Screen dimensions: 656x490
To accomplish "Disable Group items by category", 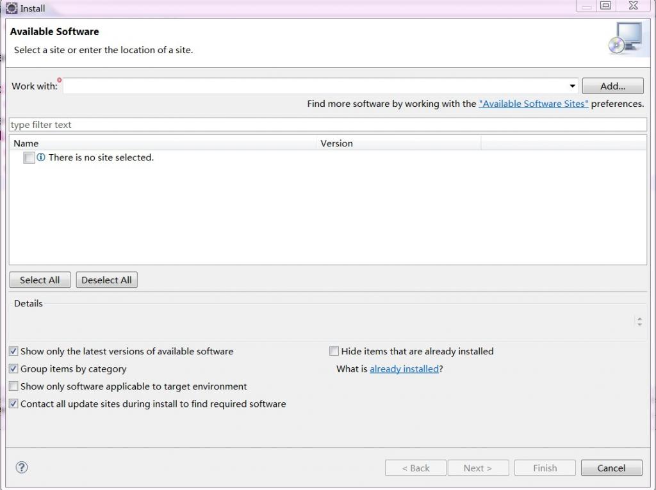I will tap(13, 369).
